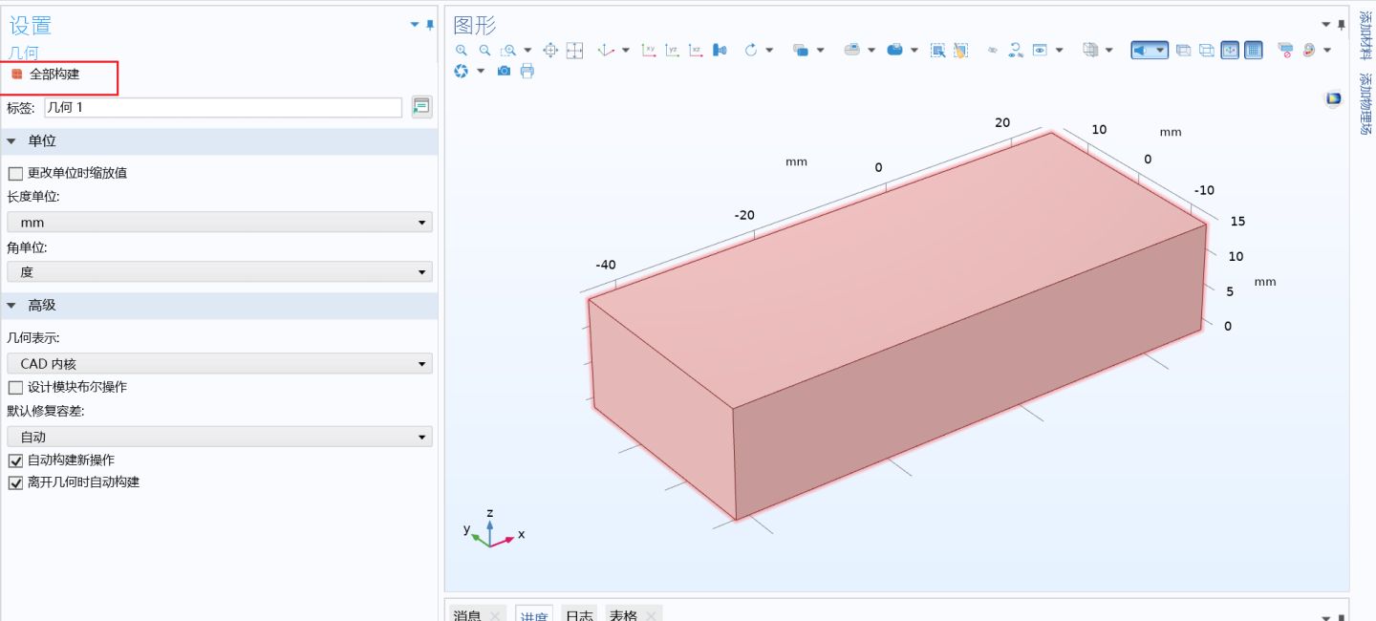
Task: Open the view hidden options dropdown arrow
Action: pyautogui.click(x=1060, y=50)
